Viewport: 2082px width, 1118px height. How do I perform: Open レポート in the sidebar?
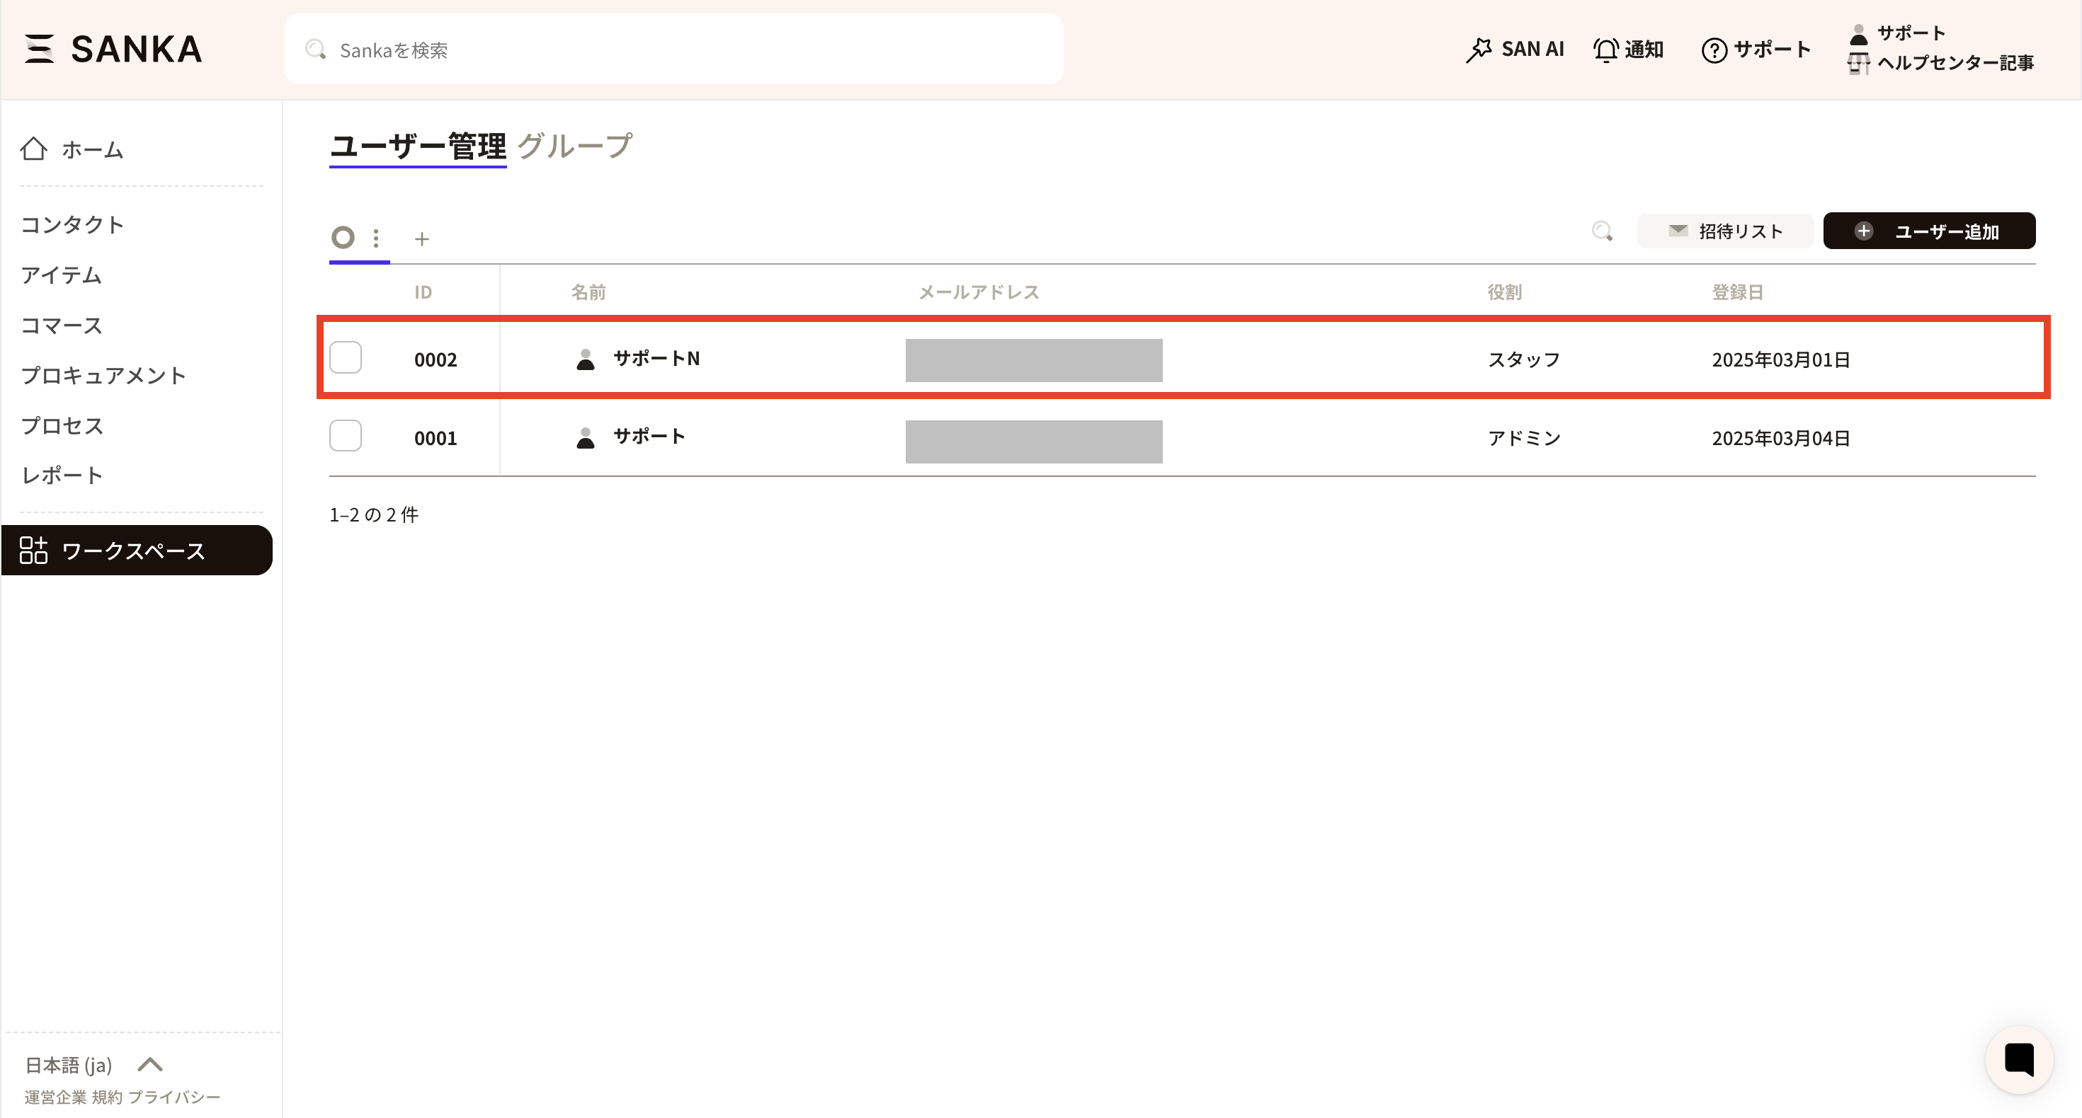click(62, 475)
